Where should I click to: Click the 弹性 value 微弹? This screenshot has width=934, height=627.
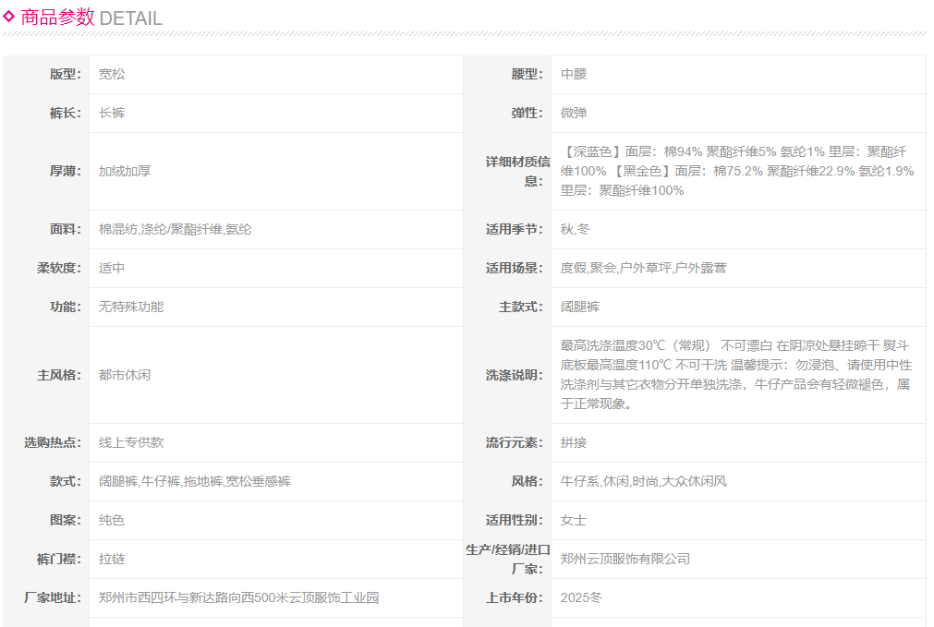(x=574, y=113)
